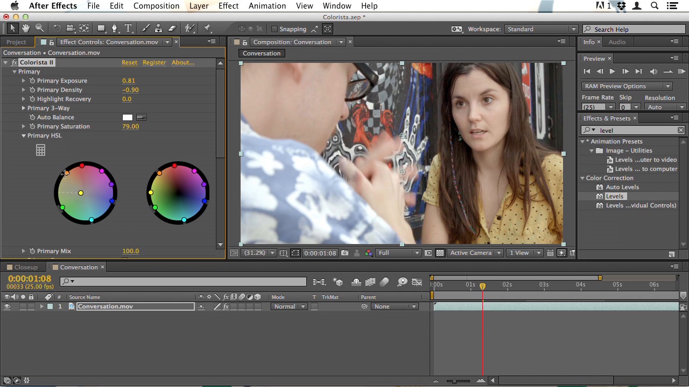Click the Auto Balance eyedropper icon
689x387 pixels.
(141, 117)
